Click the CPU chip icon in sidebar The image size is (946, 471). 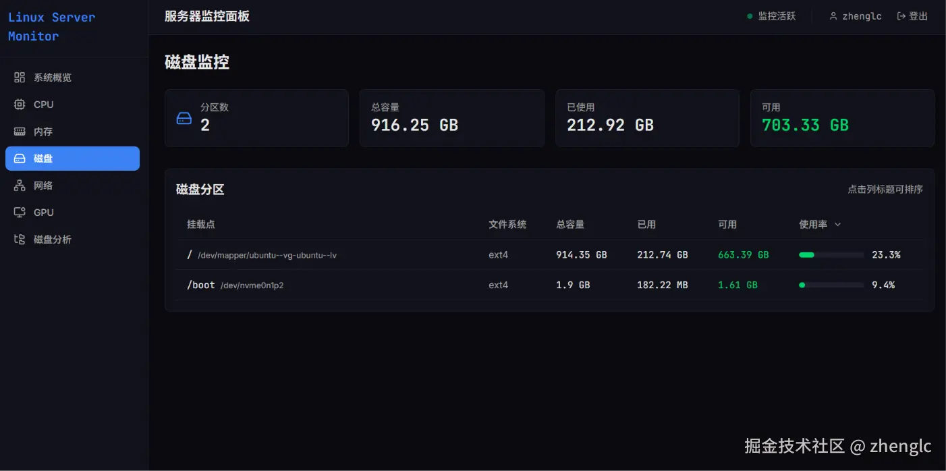click(x=20, y=105)
